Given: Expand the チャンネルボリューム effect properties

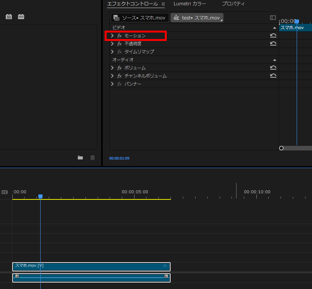Looking at the screenshot, I should (112, 76).
